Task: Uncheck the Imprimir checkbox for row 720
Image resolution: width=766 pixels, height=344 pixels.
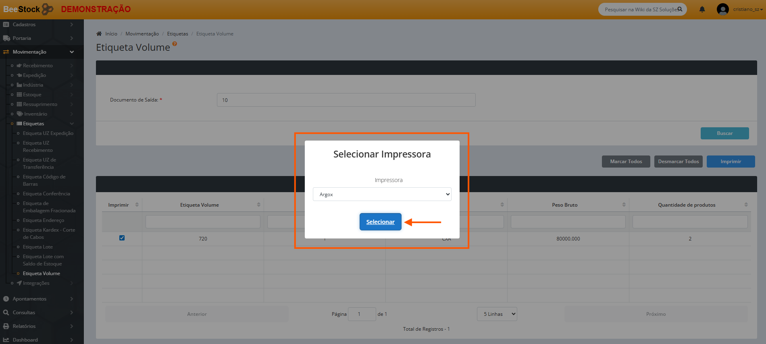Action: tap(122, 238)
